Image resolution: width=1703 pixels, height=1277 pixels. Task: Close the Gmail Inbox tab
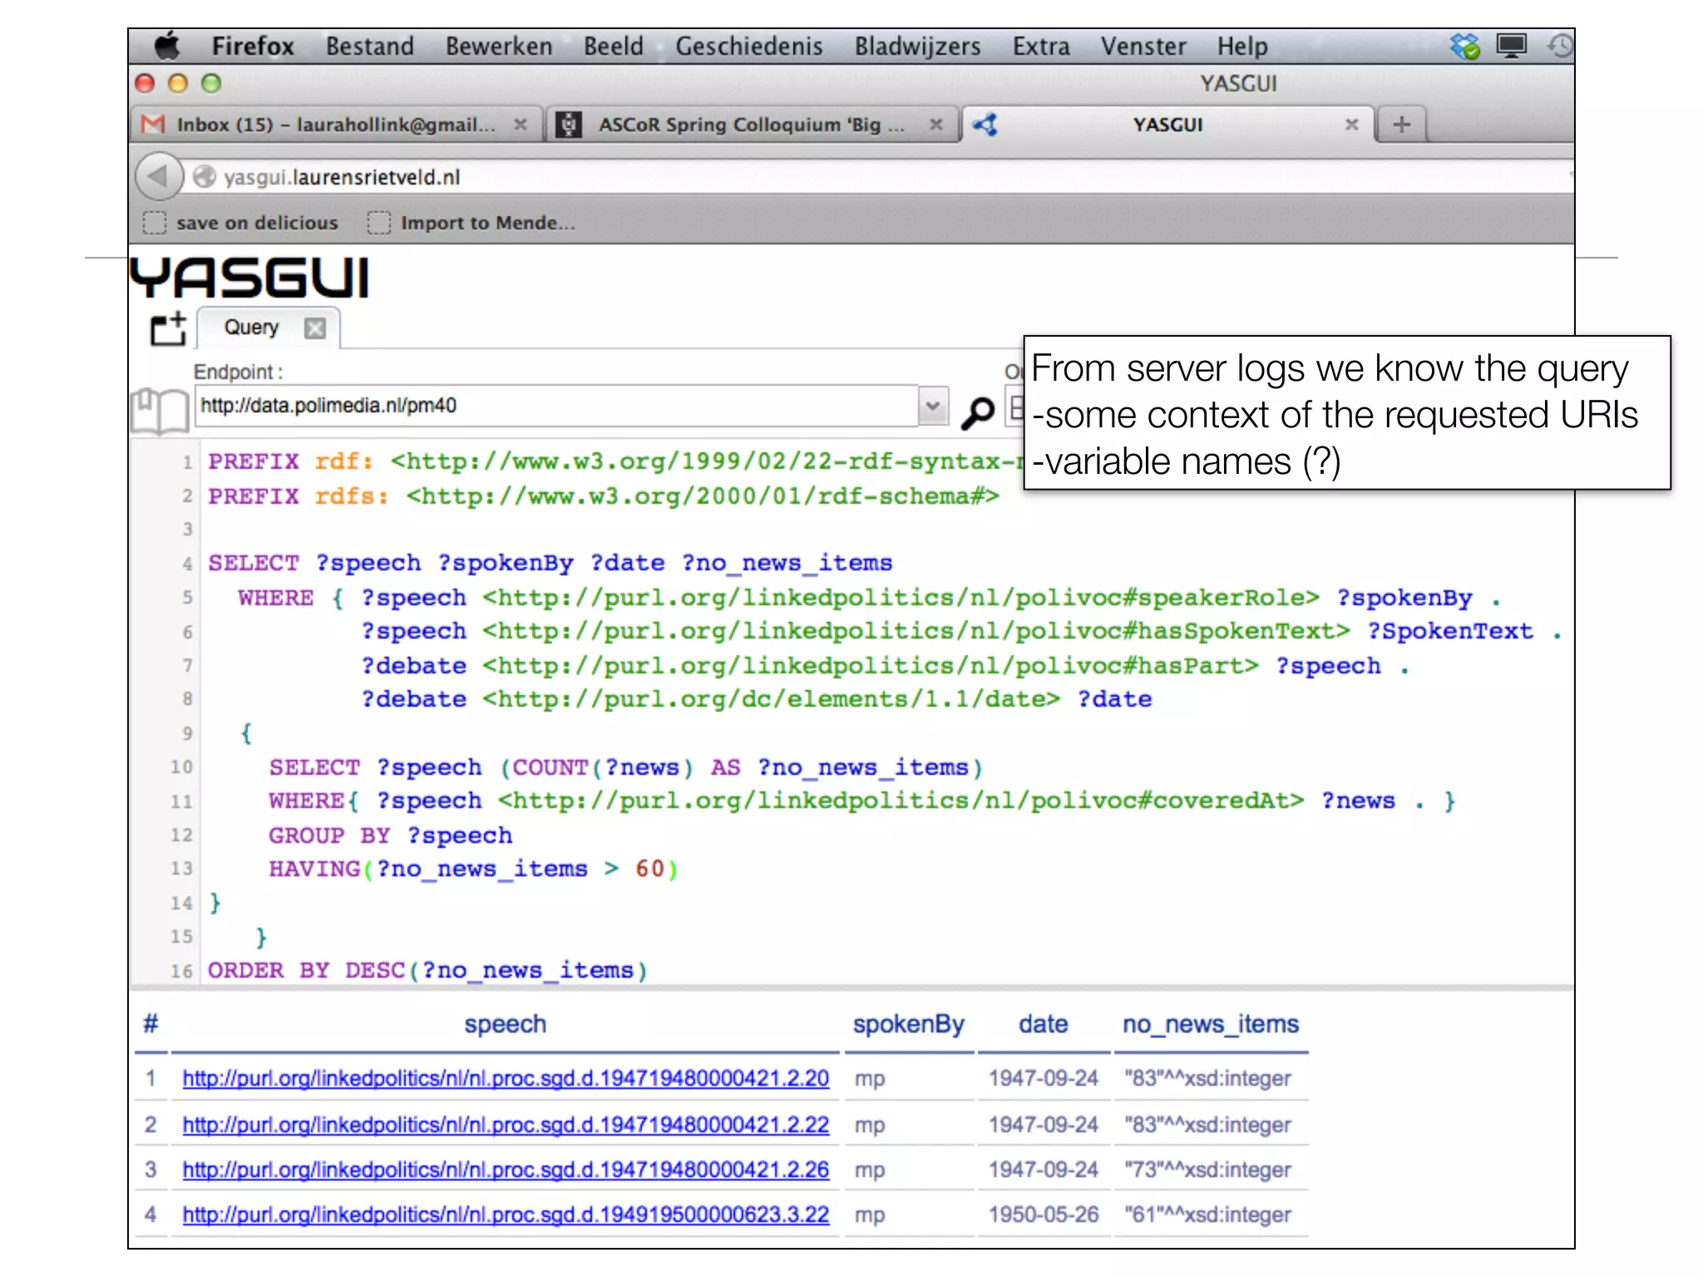pyautogui.click(x=521, y=125)
